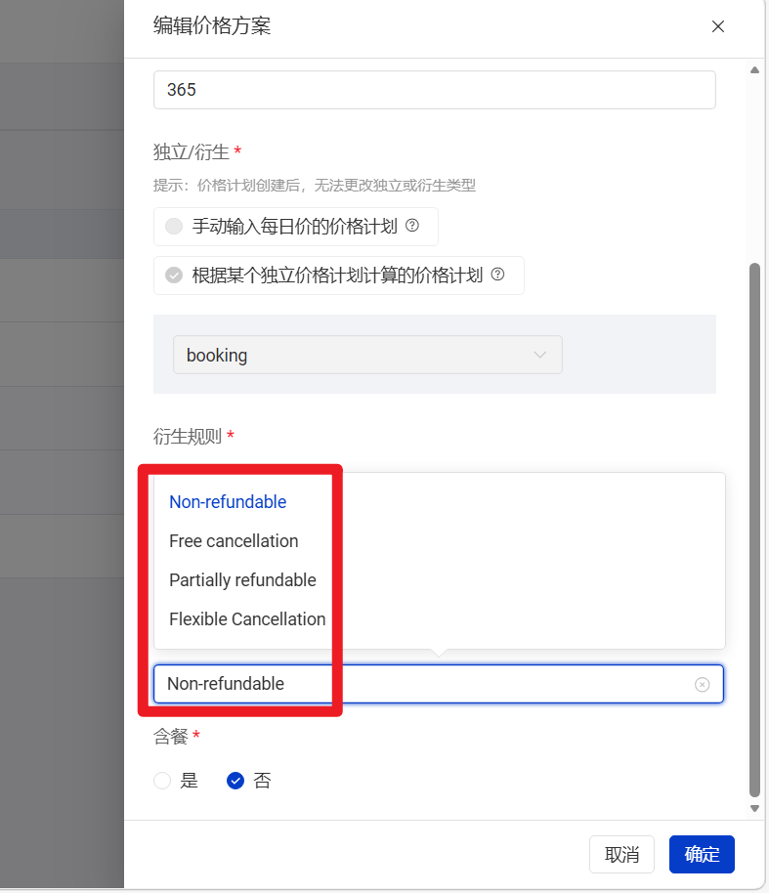Click the scrollbar down arrow in dialog
Image resolution: width=769 pixels, height=893 pixels.
(754, 809)
